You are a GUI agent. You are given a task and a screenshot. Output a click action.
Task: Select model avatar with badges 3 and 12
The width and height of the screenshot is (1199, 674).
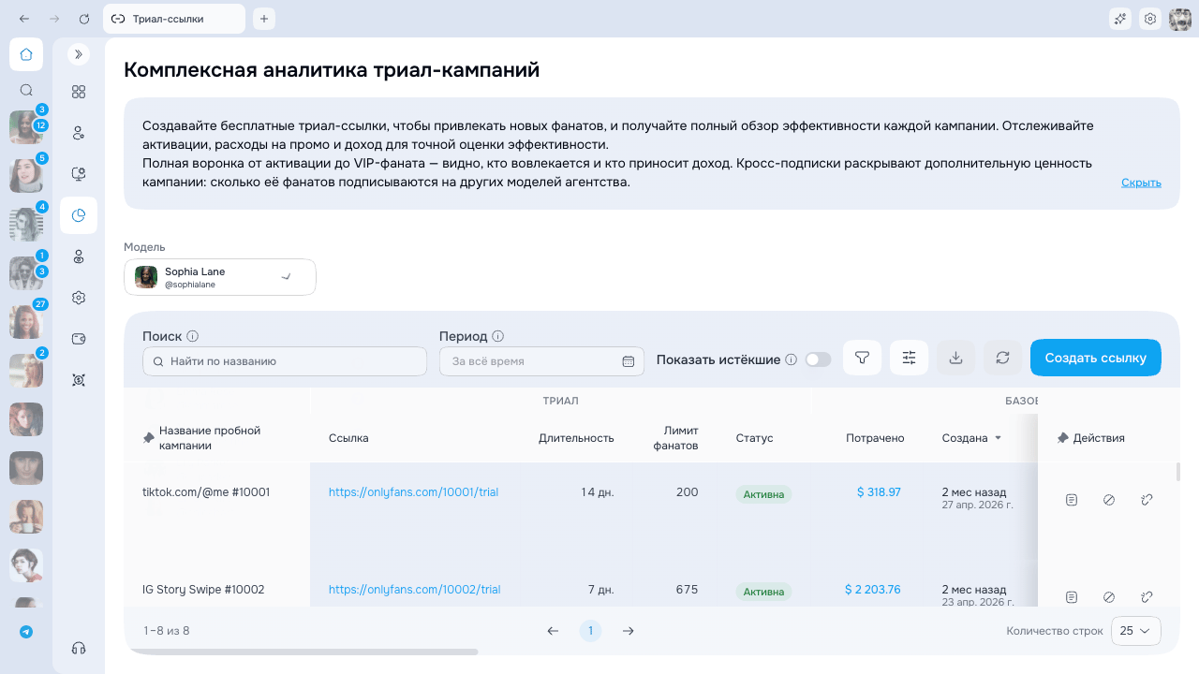(x=26, y=127)
